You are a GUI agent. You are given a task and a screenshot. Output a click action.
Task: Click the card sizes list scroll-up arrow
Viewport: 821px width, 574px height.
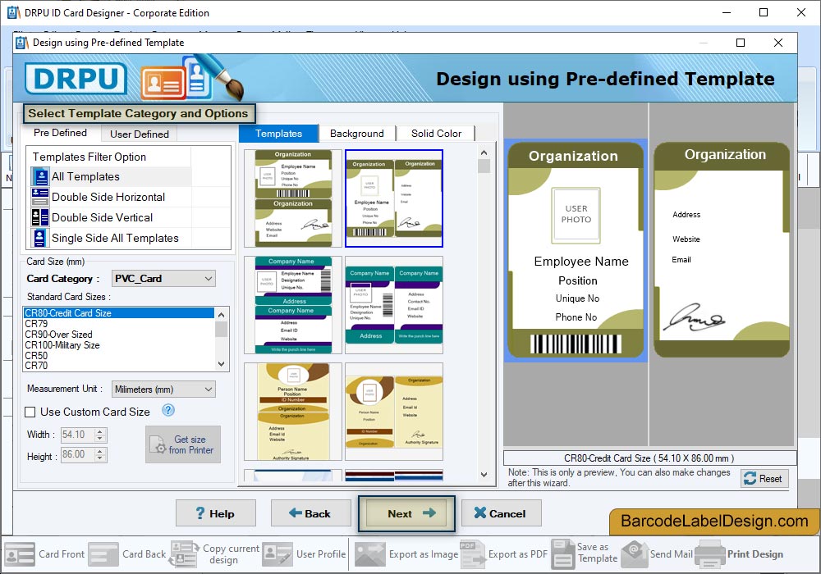tap(222, 315)
